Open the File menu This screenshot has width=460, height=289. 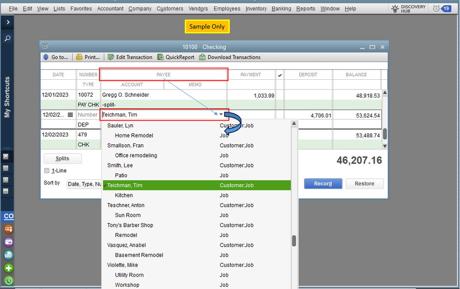pyautogui.click(x=13, y=9)
